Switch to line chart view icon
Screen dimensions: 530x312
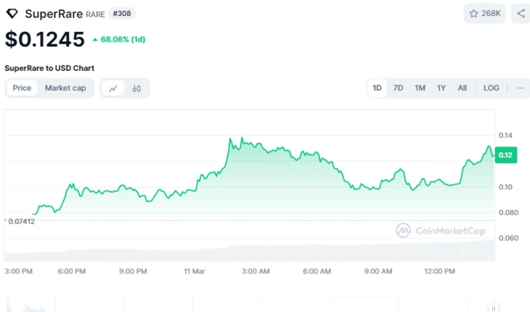(x=113, y=88)
